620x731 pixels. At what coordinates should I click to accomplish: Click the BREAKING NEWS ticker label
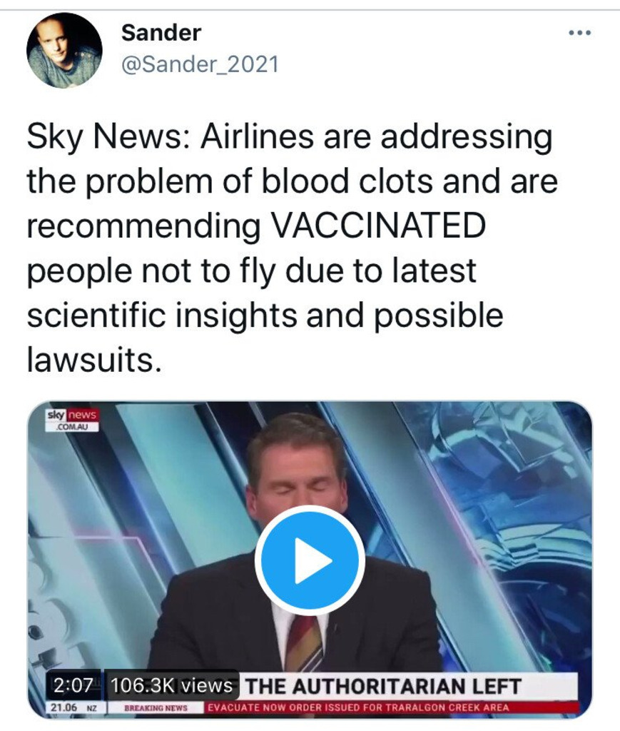click(x=156, y=707)
